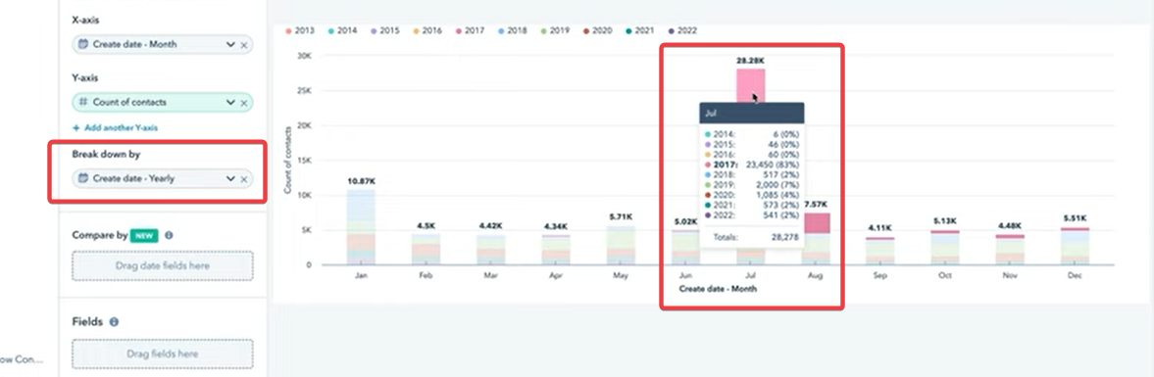Toggle the 2017 legend series

pos(470,31)
